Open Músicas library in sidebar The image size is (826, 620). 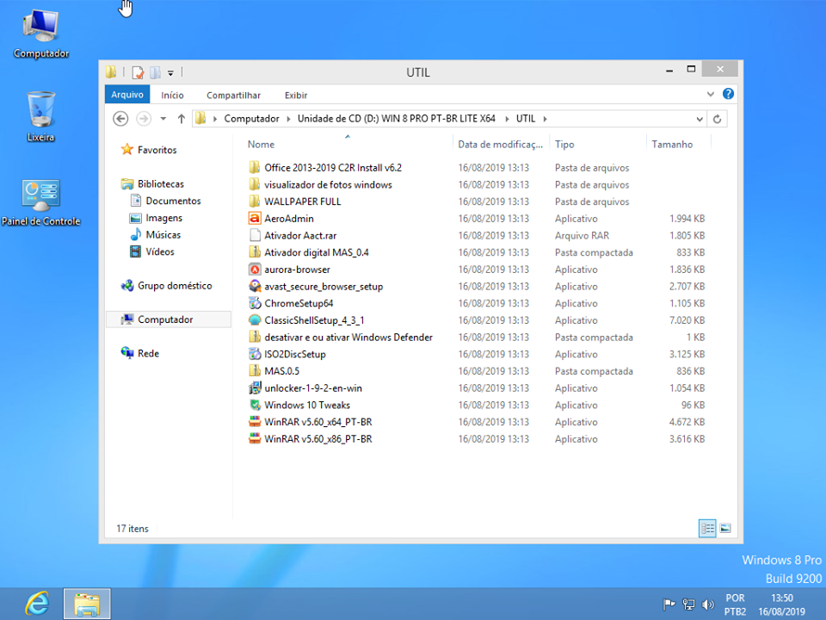coord(156,234)
